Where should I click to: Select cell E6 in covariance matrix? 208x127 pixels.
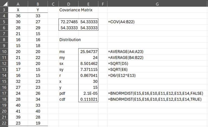coord(88,28)
